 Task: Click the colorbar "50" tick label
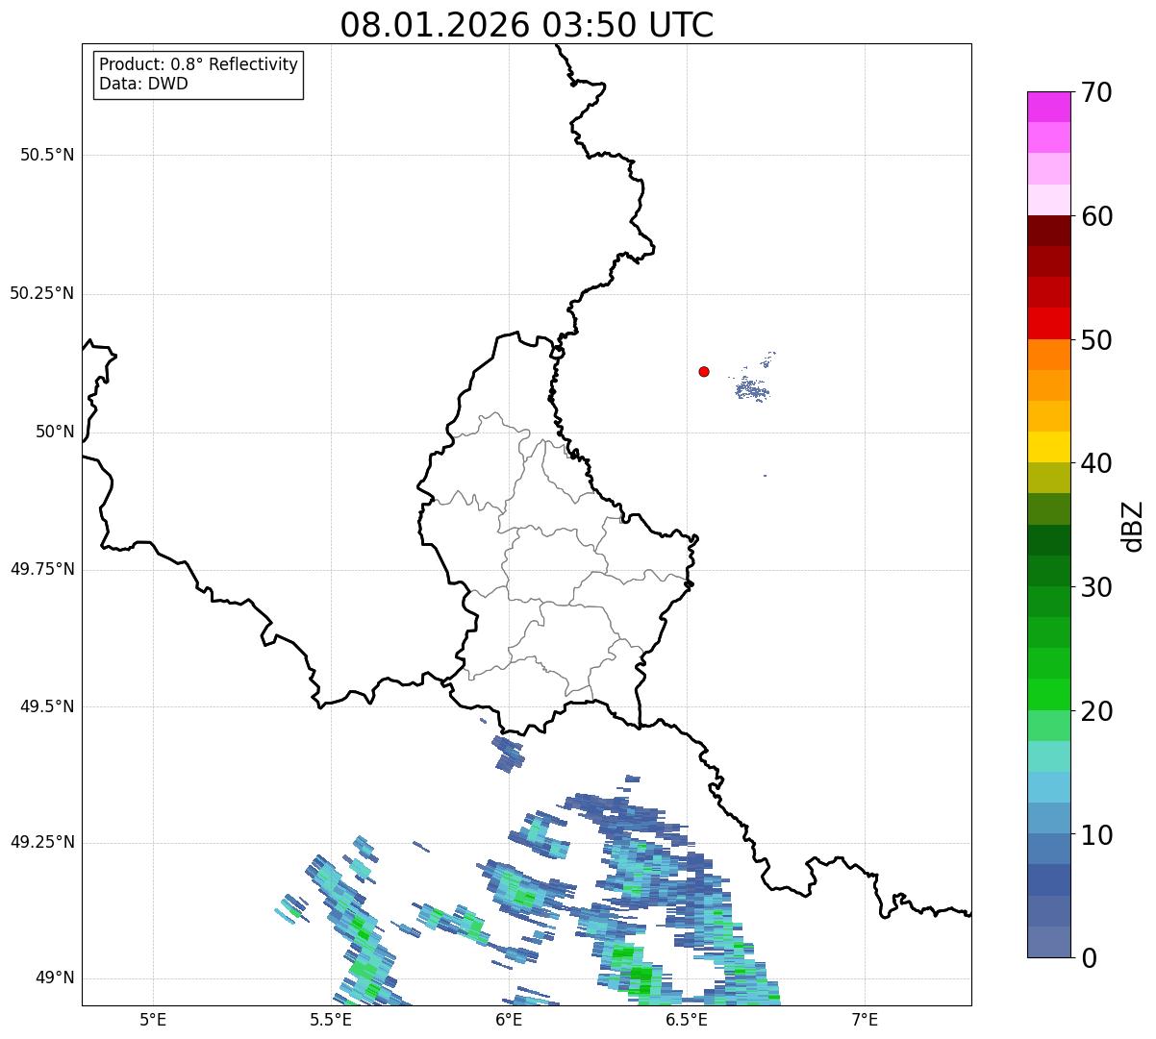coord(1096,340)
